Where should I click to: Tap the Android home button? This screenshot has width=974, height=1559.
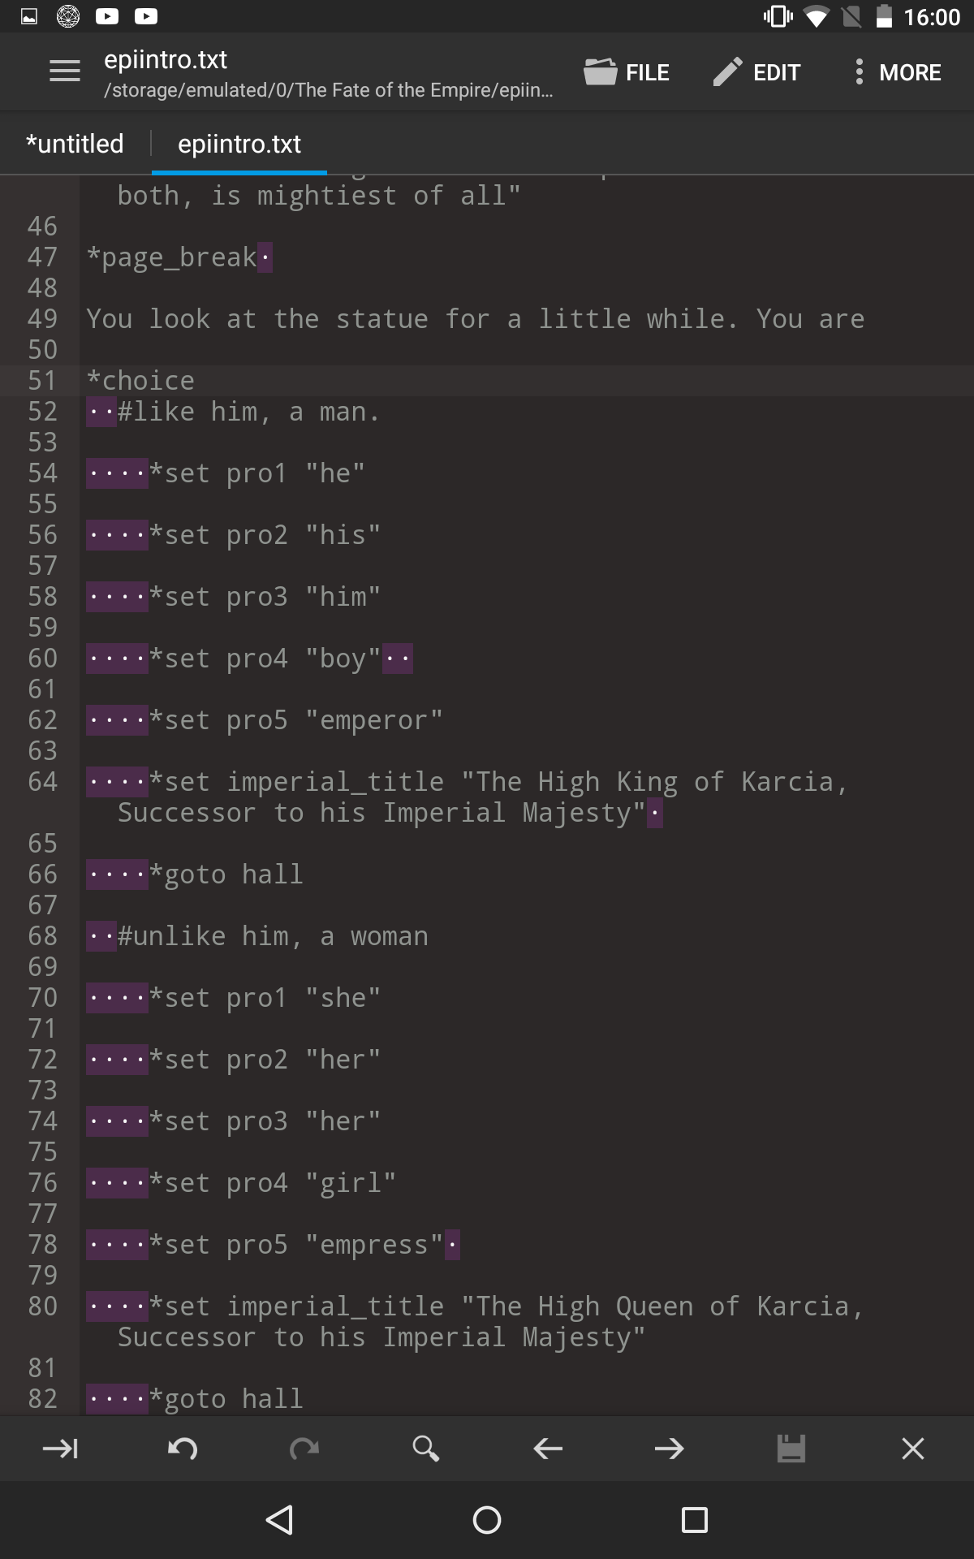(487, 1520)
